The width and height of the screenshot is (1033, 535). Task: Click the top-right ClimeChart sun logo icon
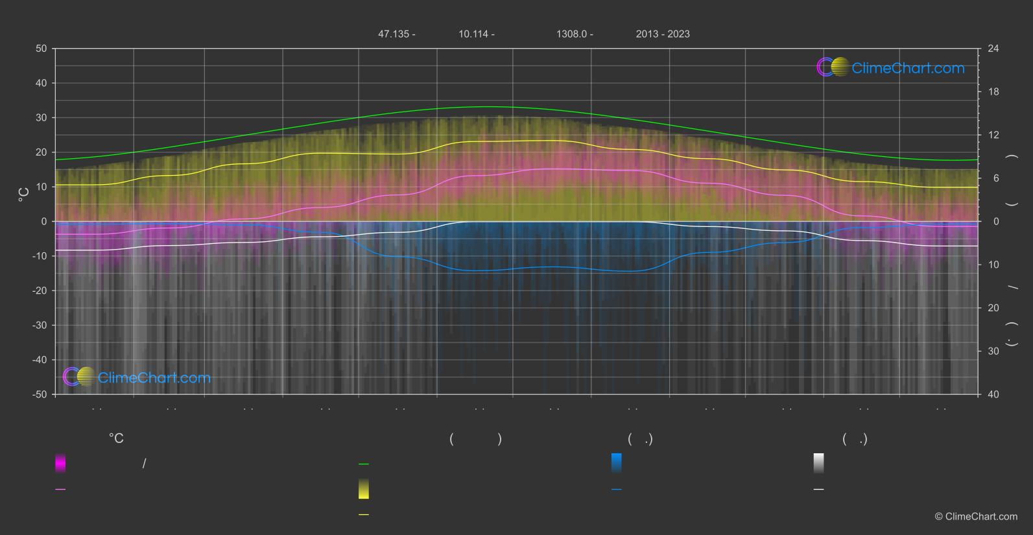coord(833,67)
